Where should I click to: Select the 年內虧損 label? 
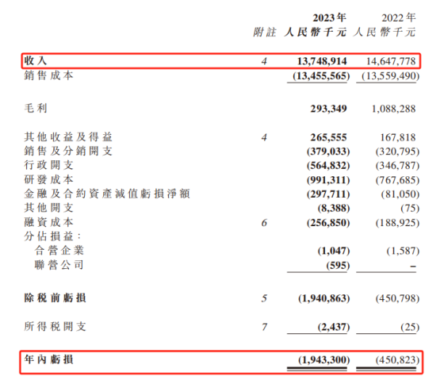(x=48, y=359)
